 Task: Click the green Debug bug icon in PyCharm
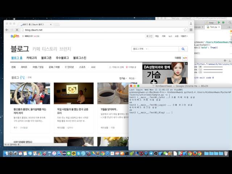tap(223, 22)
